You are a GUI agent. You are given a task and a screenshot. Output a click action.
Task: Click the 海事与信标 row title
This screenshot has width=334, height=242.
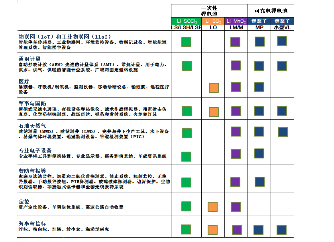click(32, 224)
